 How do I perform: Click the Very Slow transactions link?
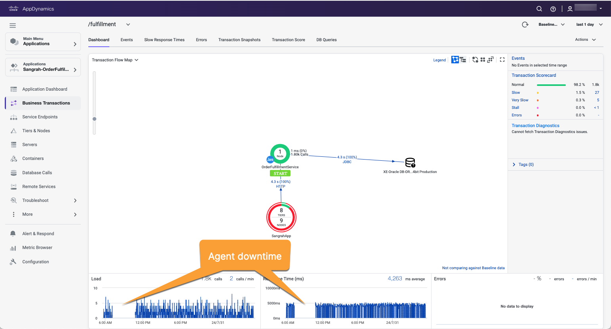pos(520,100)
